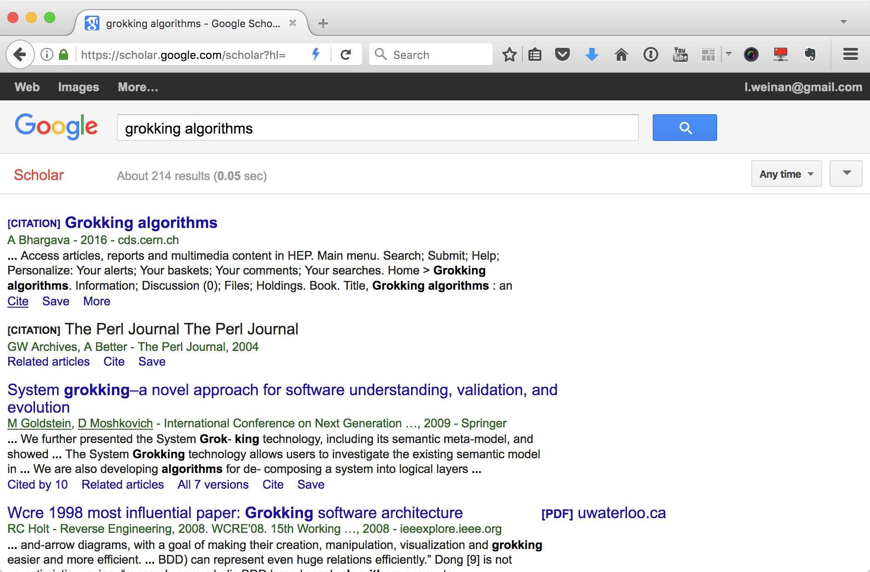Open author M Goldstein profile
Viewport: 870px width, 572px height.
tap(39, 423)
